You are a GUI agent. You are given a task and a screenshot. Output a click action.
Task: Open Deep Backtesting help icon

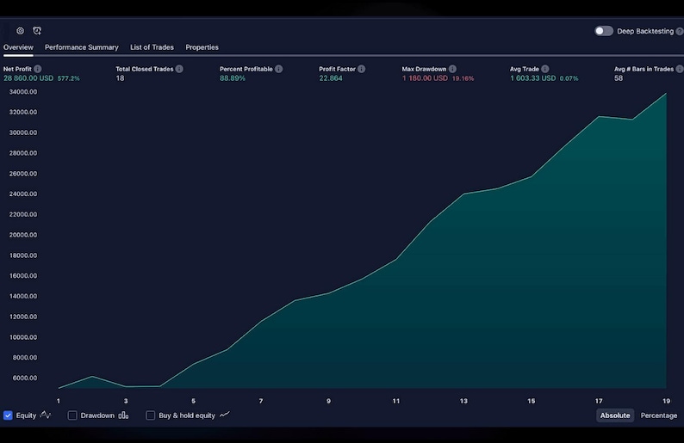click(679, 31)
